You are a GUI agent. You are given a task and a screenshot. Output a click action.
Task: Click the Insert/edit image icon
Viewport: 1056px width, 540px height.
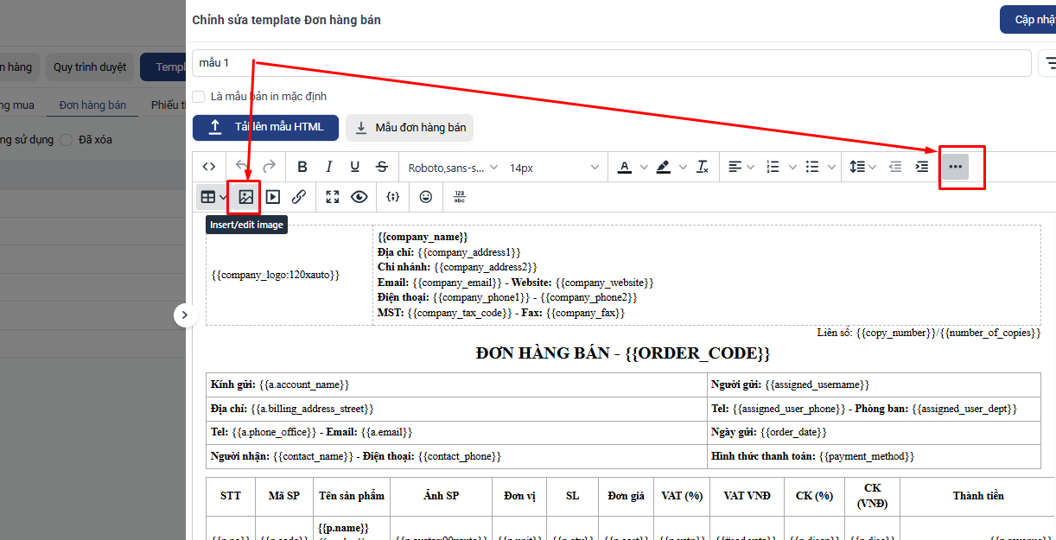(x=246, y=197)
